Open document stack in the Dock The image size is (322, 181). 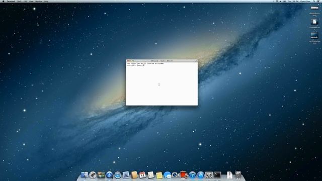coord(229,175)
